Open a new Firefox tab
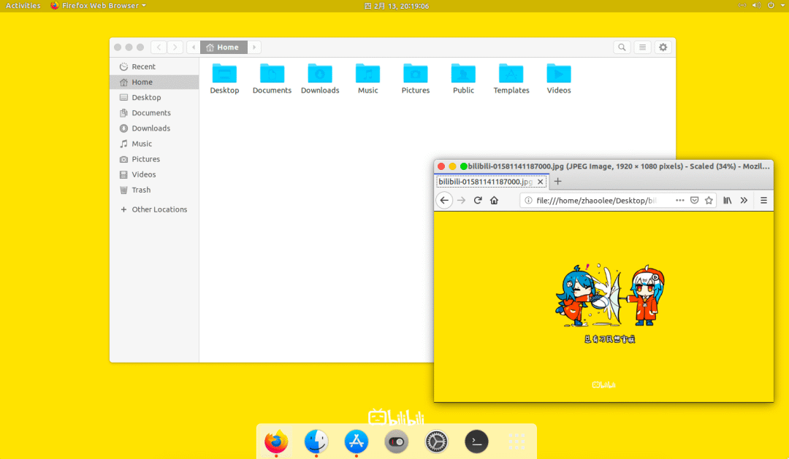This screenshot has width=789, height=459. point(557,182)
